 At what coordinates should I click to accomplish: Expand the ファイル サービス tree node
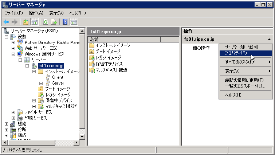tap(13, 112)
